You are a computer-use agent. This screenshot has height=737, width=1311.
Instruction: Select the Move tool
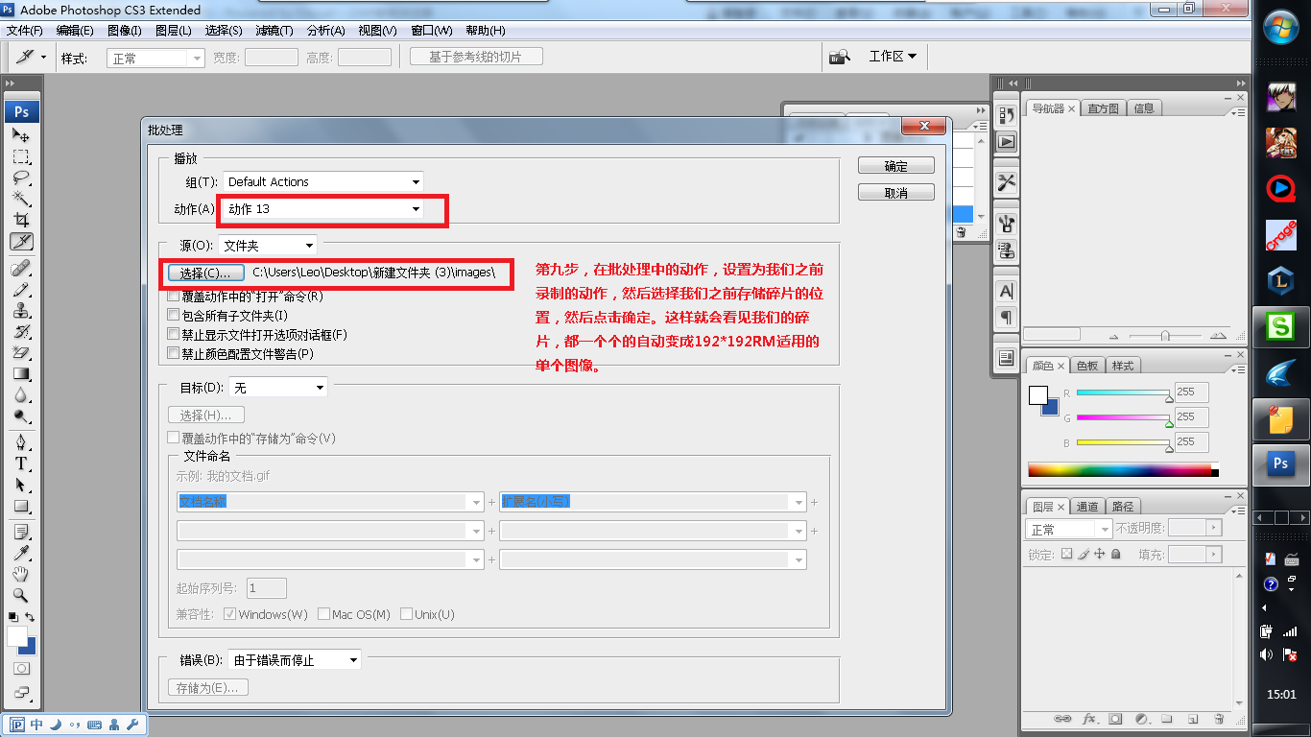(21, 135)
